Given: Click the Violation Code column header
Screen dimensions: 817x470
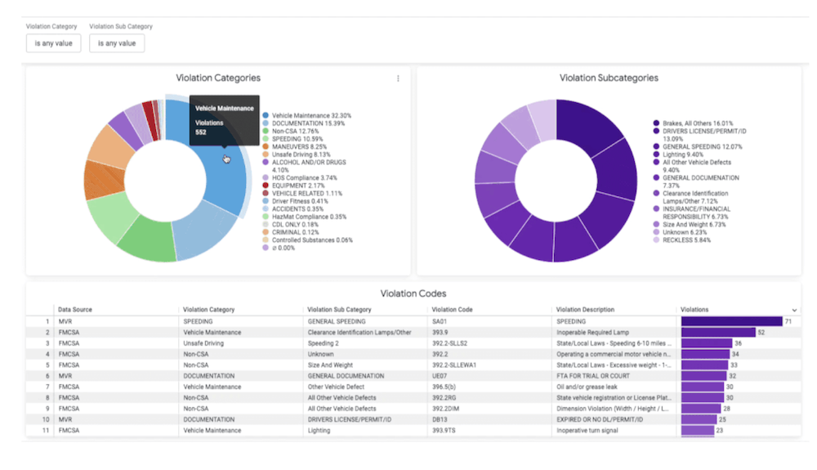Looking at the screenshot, I should coord(453,310).
